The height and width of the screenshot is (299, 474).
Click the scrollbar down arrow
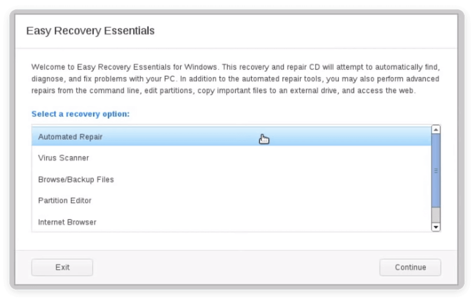click(436, 227)
